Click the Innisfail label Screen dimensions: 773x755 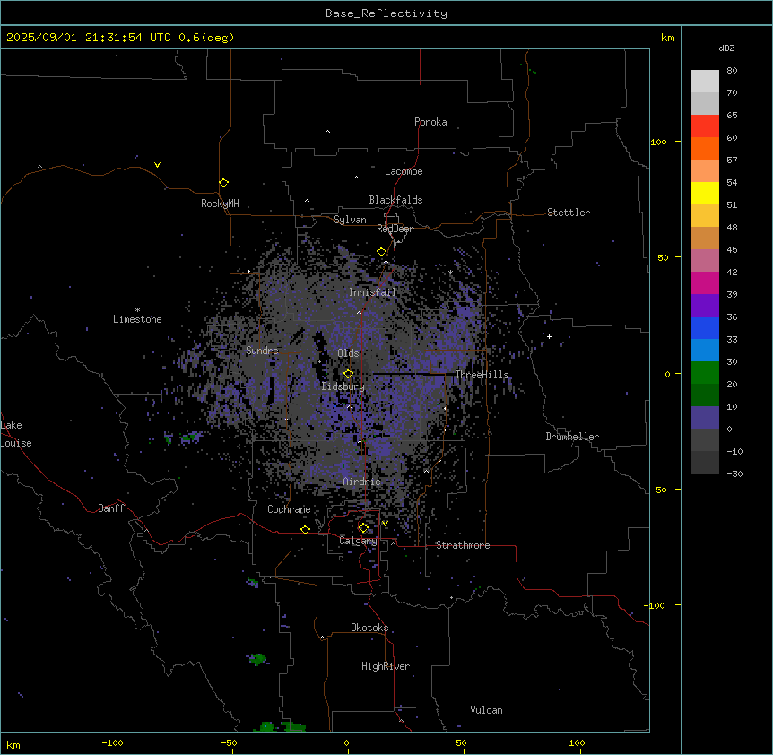[372, 292]
